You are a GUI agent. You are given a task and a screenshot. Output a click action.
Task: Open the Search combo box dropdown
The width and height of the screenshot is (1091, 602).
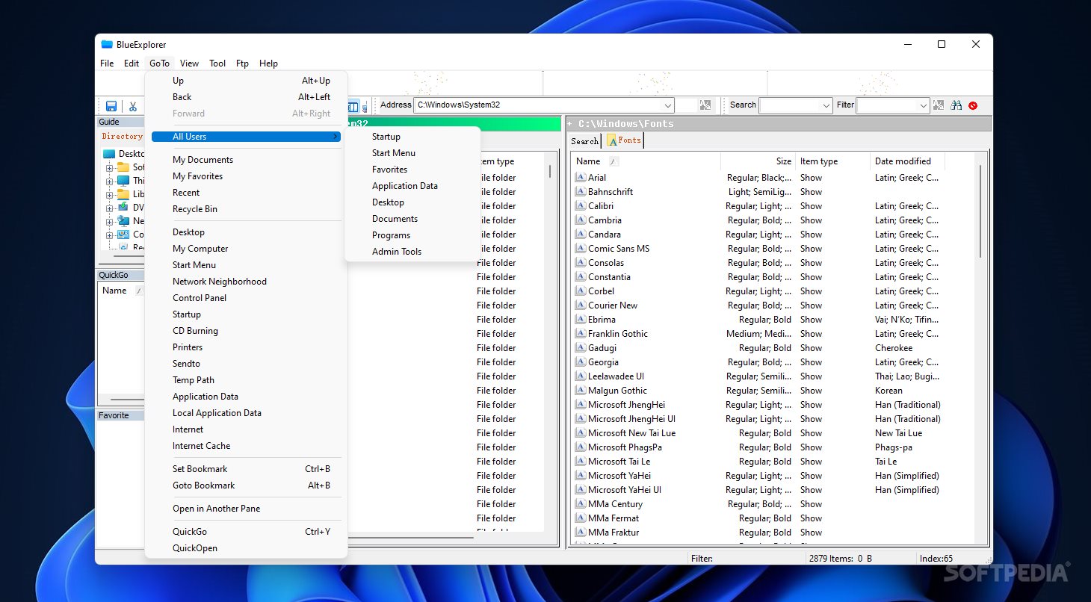point(826,105)
